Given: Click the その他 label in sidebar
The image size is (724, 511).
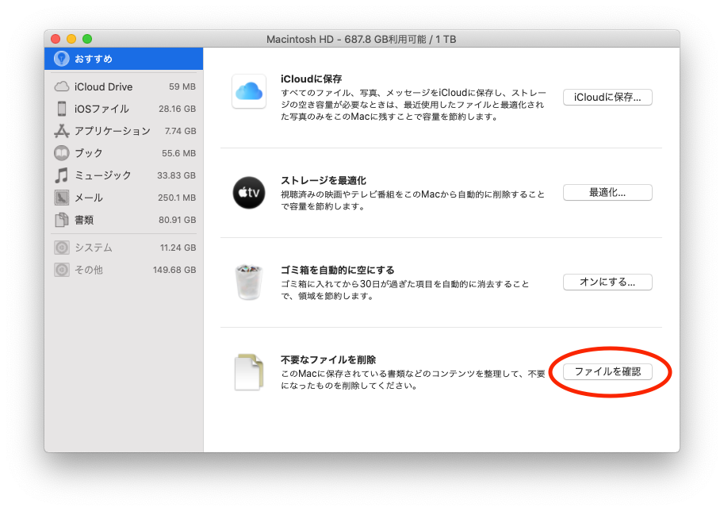Looking at the screenshot, I should pyautogui.click(x=88, y=270).
